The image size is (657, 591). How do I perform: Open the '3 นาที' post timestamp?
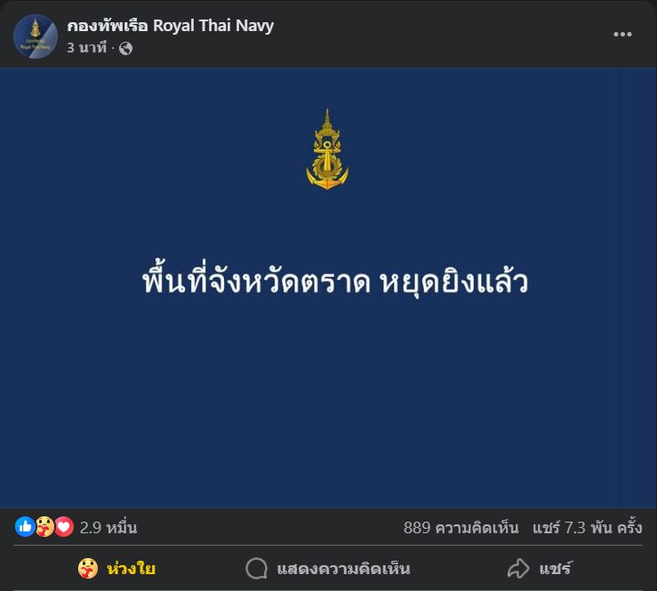coord(87,48)
